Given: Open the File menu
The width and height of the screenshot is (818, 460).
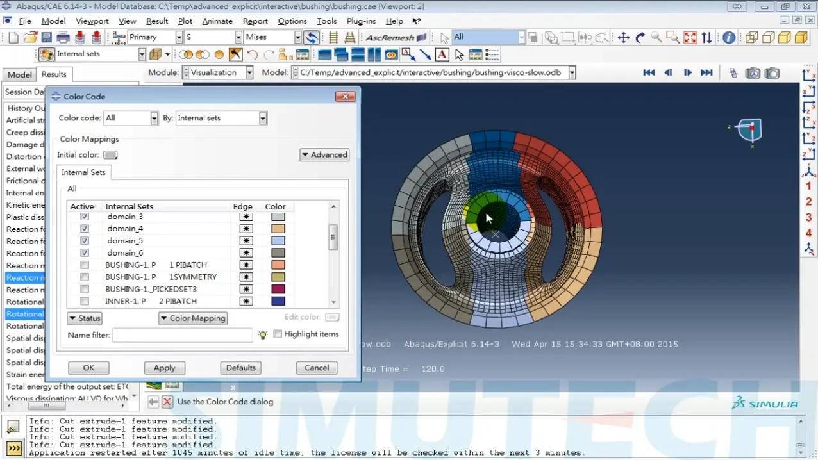Looking at the screenshot, I should point(25,21).
